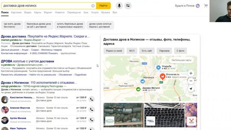Viewport: 231px width, 130px height.
Task: Switch to the Видео tab
Action: 28,13
